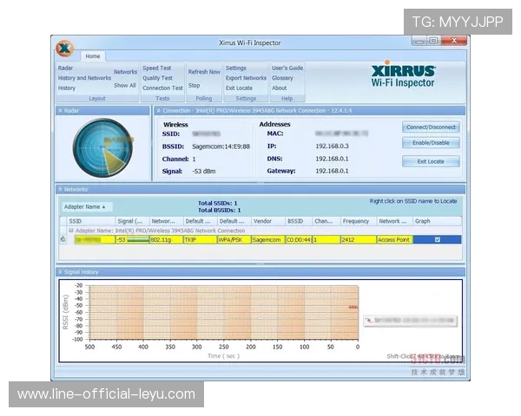Screen dimensions: 521x416
Task: Click Exit Locate in ribbon Settings group
Action: (x=239, y=88)
